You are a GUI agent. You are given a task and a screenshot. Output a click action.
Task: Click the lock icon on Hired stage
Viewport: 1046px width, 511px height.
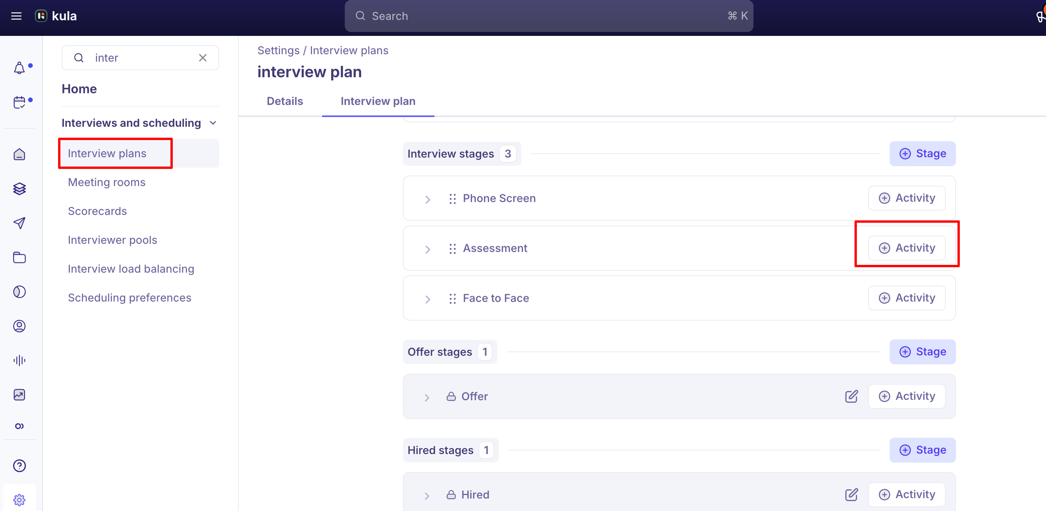(451, 494)
